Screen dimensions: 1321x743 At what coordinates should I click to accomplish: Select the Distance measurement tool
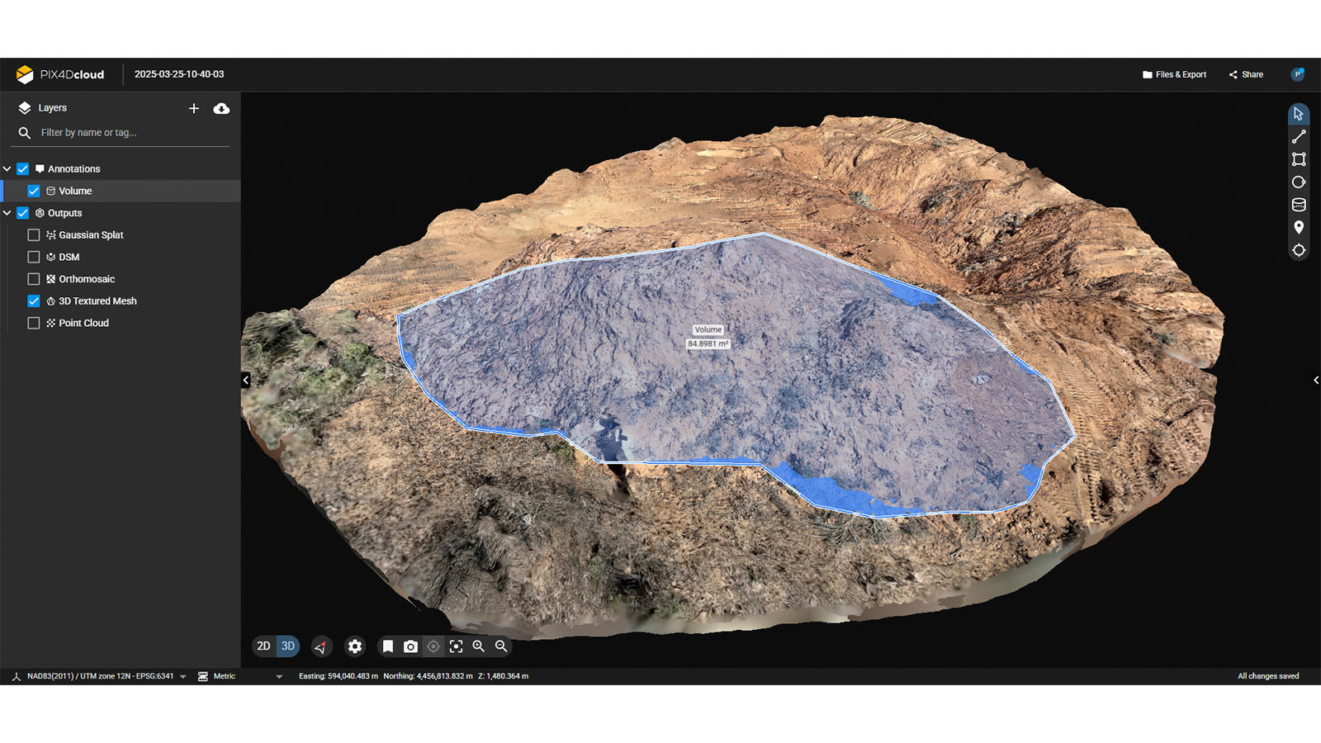click(x=1299, y=136)
